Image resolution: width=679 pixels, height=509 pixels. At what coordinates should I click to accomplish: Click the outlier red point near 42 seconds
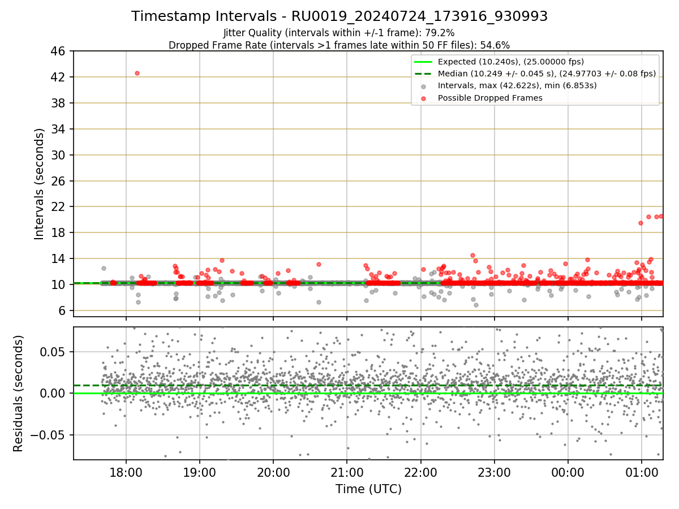point(137,73)
